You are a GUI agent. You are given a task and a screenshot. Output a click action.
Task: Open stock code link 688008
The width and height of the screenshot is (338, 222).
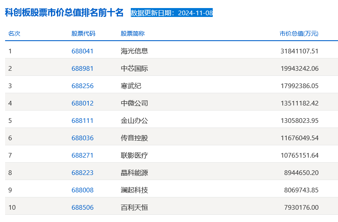(82, 190)
